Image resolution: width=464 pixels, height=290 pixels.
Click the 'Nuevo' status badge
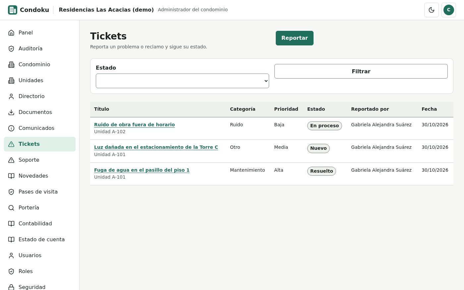[x=319, y=148]
